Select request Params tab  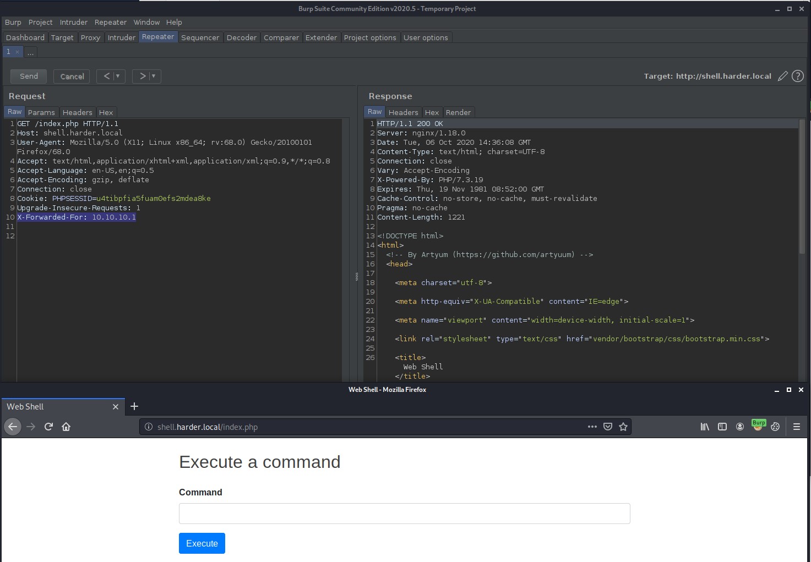coord(41,112)
